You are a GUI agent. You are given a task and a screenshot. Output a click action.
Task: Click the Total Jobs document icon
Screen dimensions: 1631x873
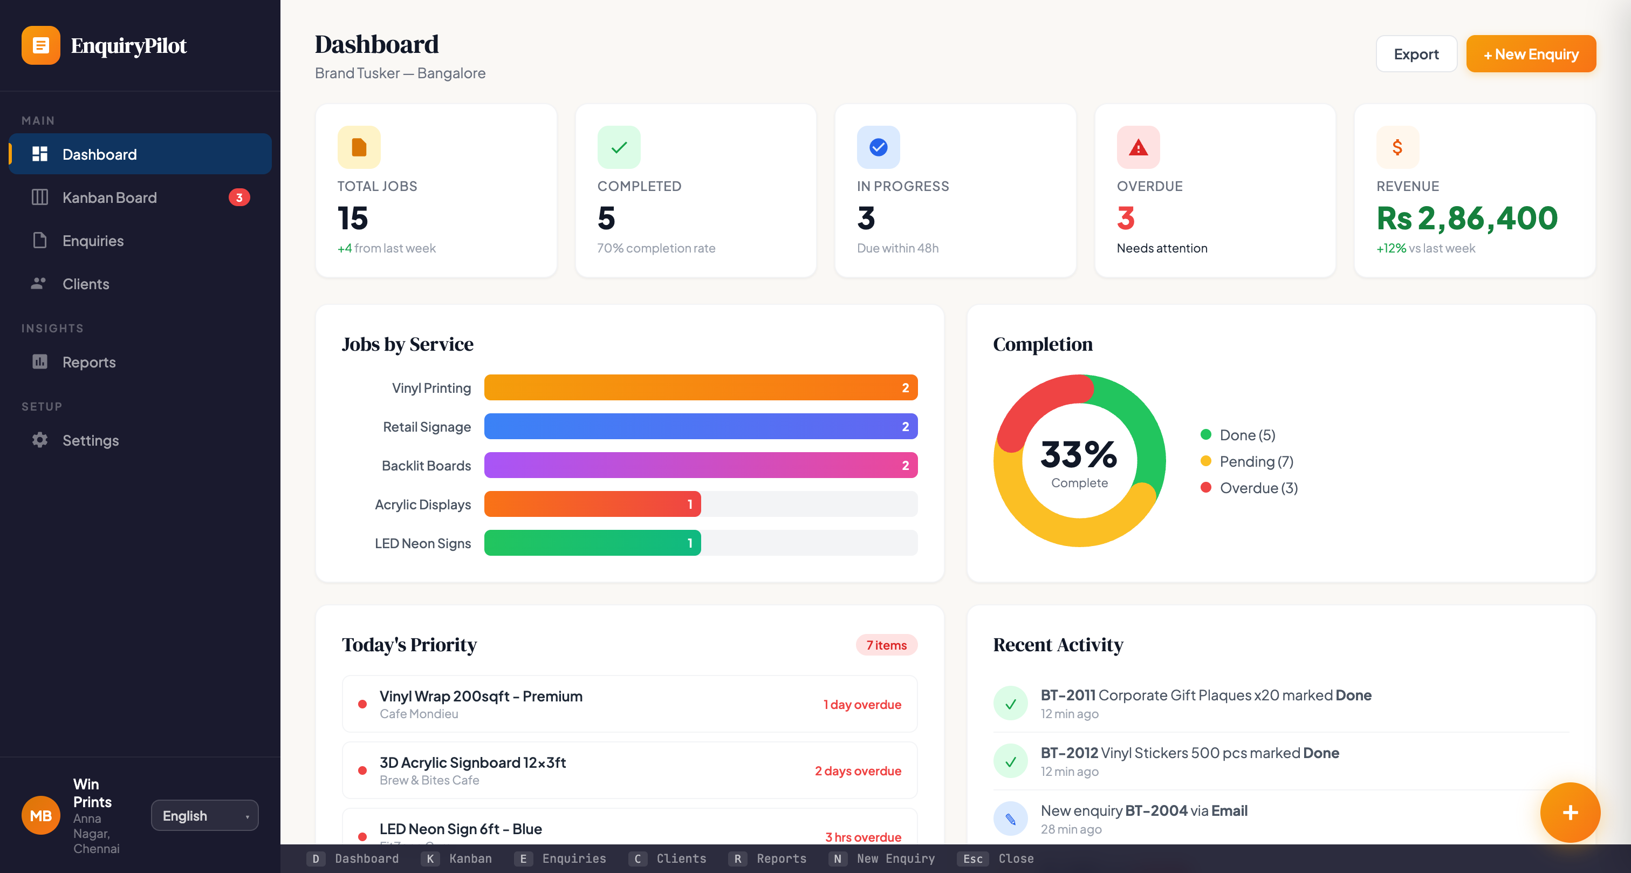click(x=358, y=146)
